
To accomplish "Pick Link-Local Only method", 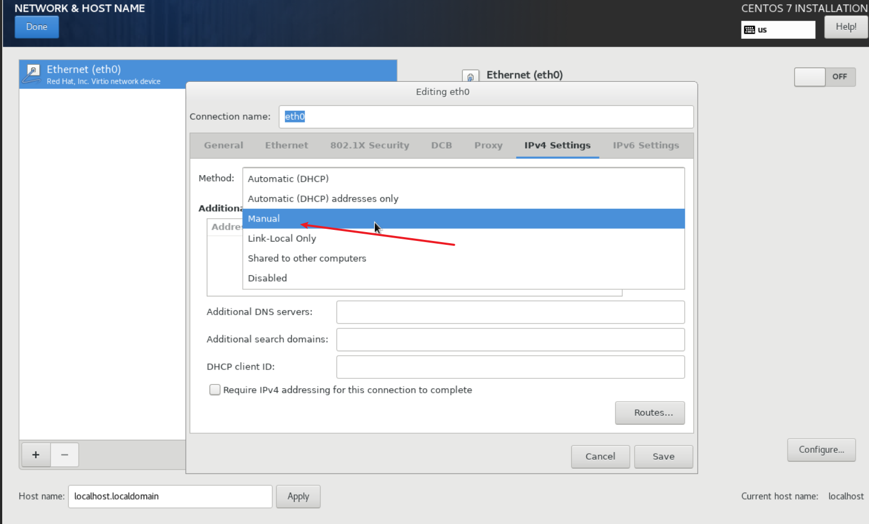I will (x=282, y=239).
